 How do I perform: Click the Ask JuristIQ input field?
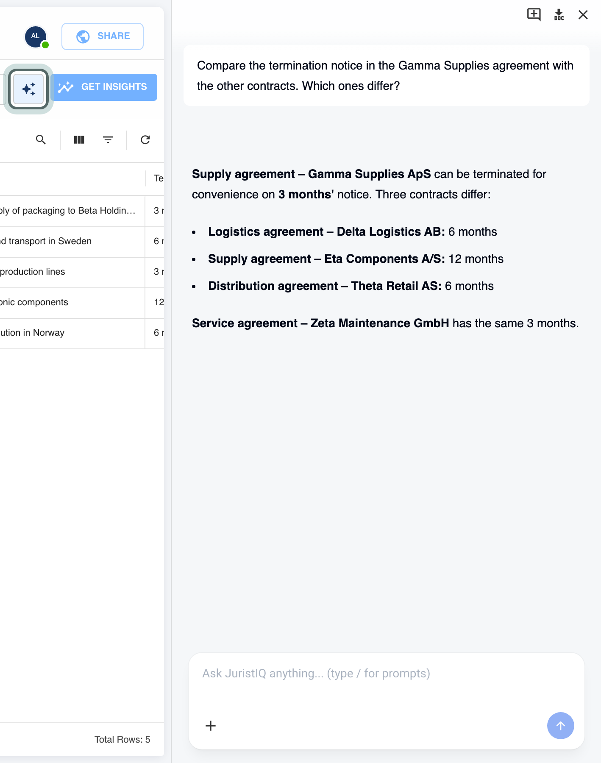[x=387, y=674]
